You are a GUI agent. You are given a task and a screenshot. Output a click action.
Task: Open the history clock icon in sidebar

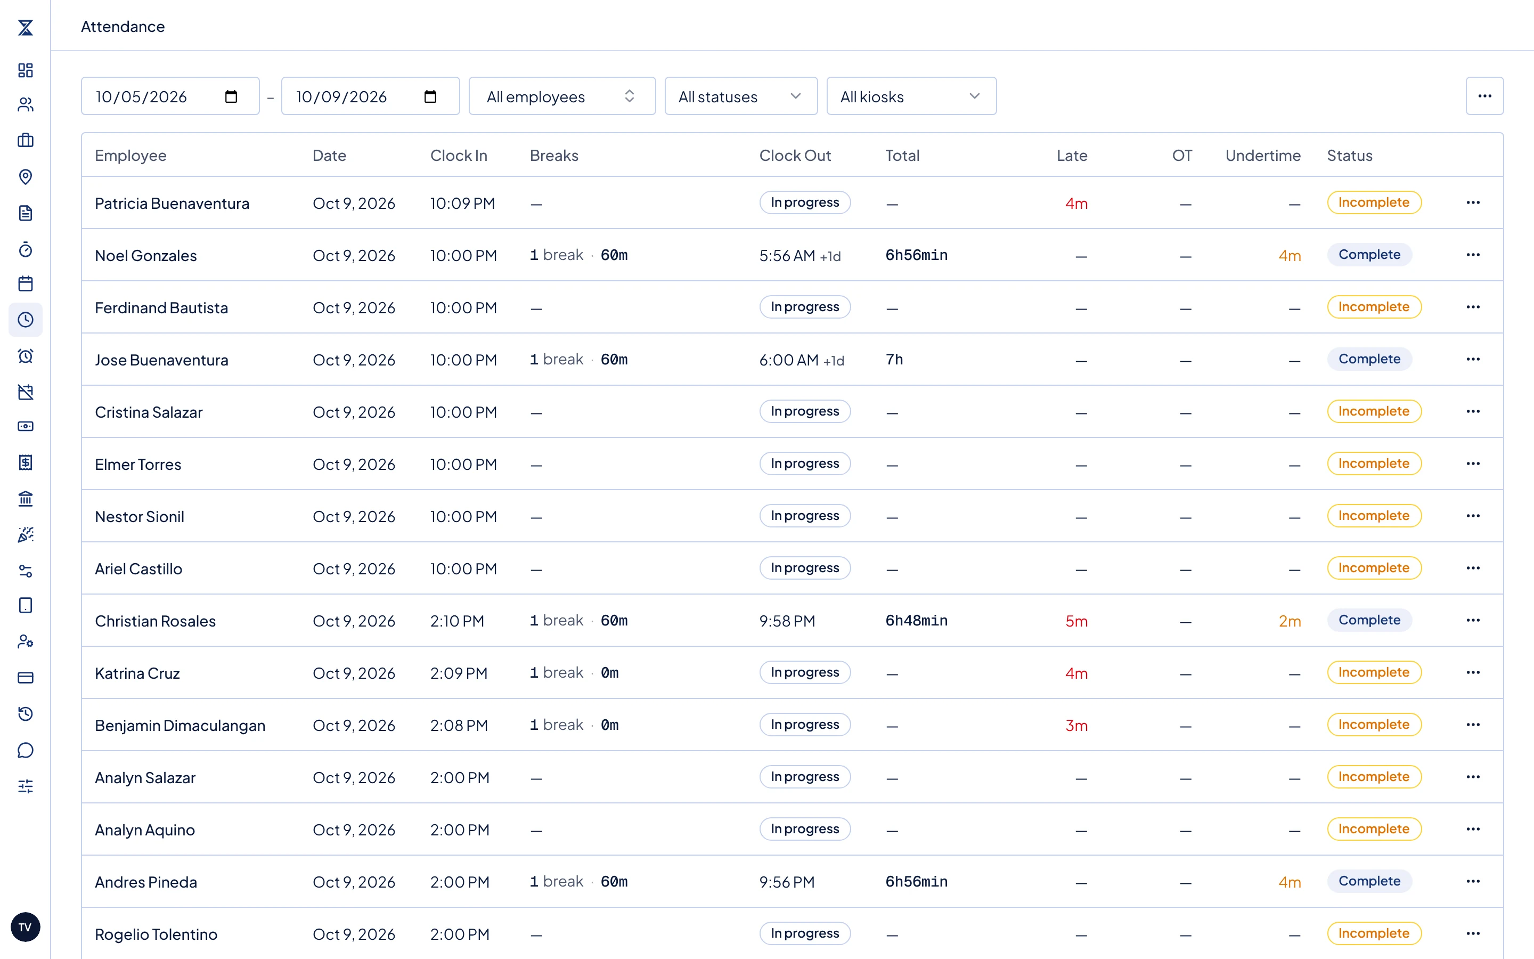click(26, 713)
